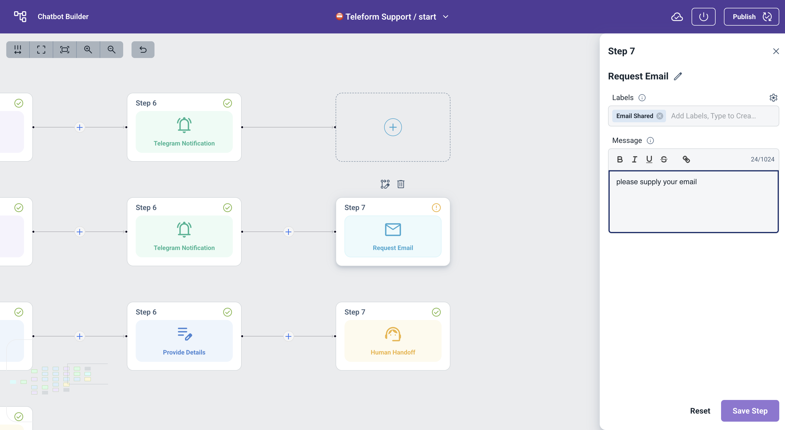Click the fit-to-screen toolbar icon
The height and width of the screenshot is (430, 785).
65,49
